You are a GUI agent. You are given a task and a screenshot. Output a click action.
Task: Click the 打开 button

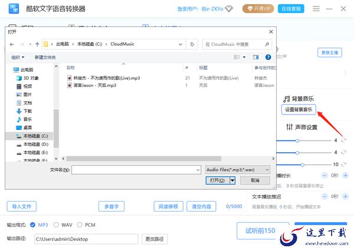[218, 180]
